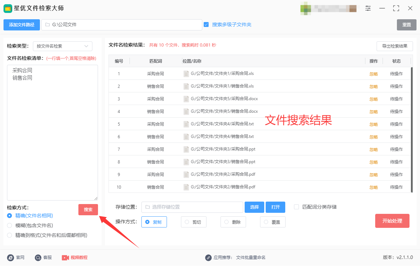Click file icon of 文件夹4/销售合同.txt row
The height and width of the screenshot is (266, 420).
[186, 137]
